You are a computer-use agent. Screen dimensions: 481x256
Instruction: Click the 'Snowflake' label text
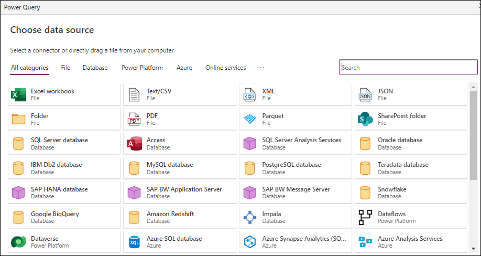(x=392, y=189)
